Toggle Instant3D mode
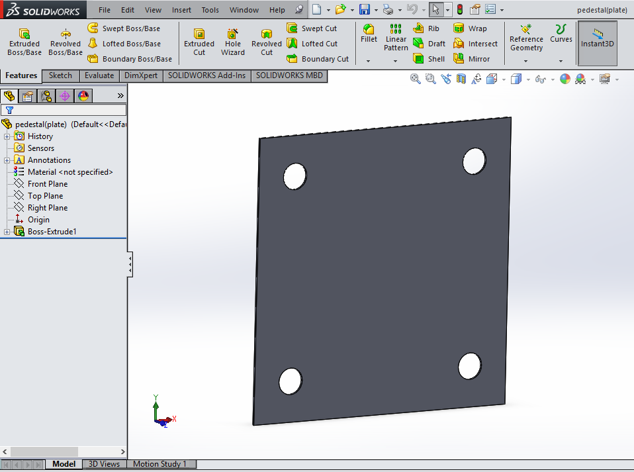The image size is (634, 472). click(597, 43)
